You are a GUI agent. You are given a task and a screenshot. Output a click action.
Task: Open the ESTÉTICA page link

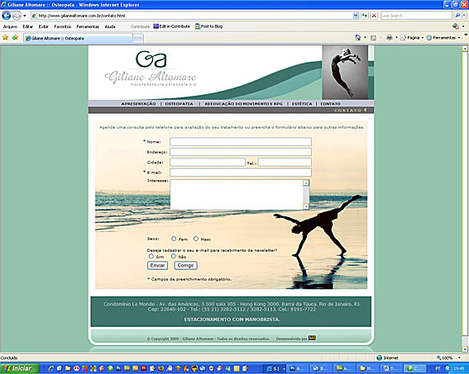(x=302, y=104)
